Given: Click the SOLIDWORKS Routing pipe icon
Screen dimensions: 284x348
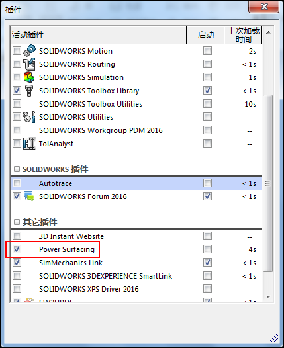Looking at the screenshot, I should [x=29, y=64].
